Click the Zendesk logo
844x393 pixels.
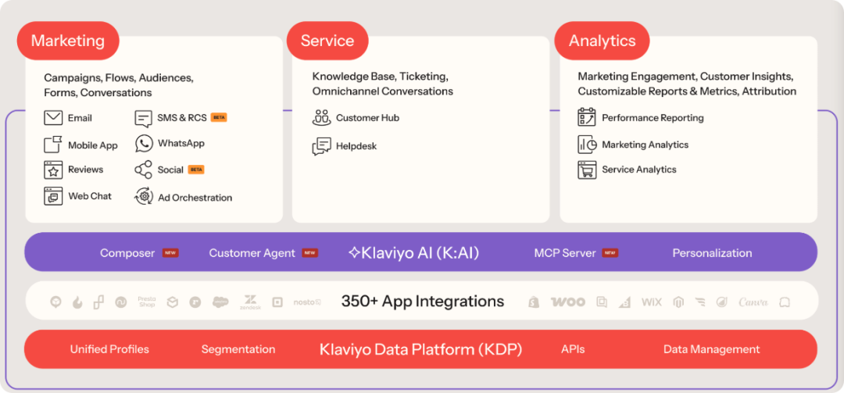[250, 302]
